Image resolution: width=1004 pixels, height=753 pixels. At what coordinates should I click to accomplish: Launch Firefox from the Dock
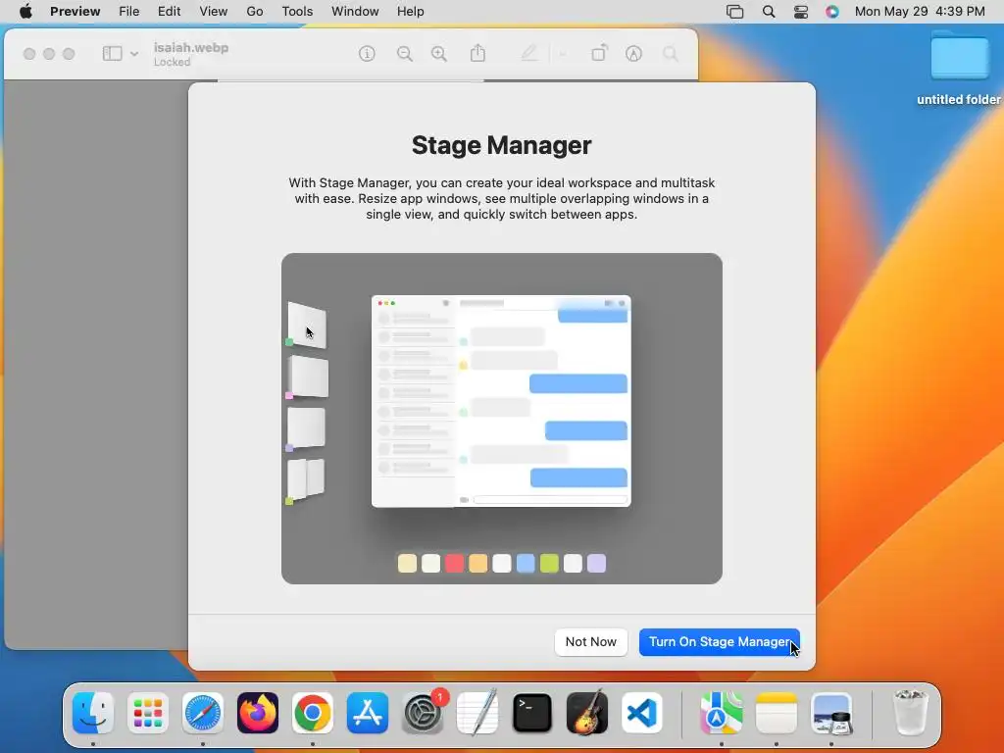[258, 713]
